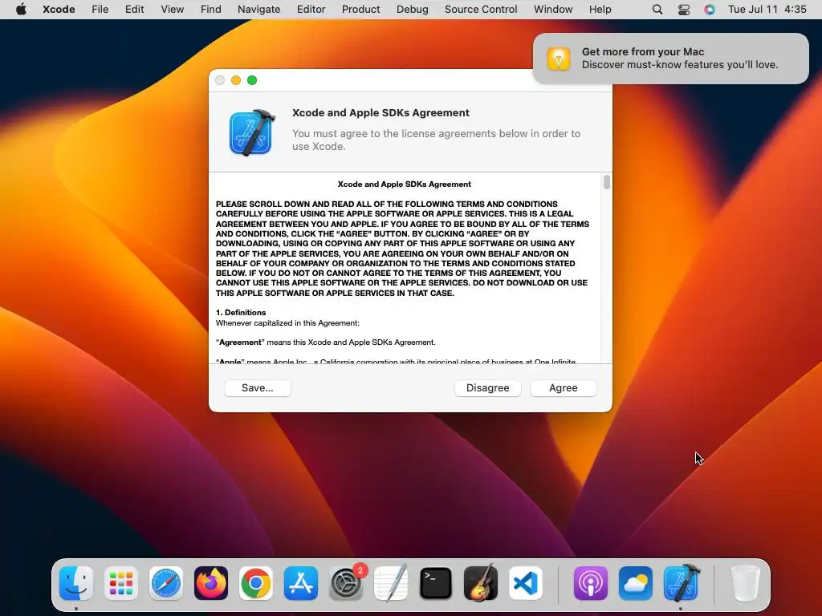Image resolution: width=822 pixels, height=616 pixels.
Task: Open the File menu
Action: tap(100, 9)
